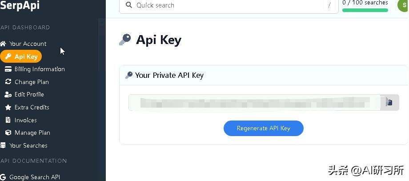Viewport: 409px width, 181px height.
Task: Click the box icon beside Manage Plan
Action: pos(8,133)
